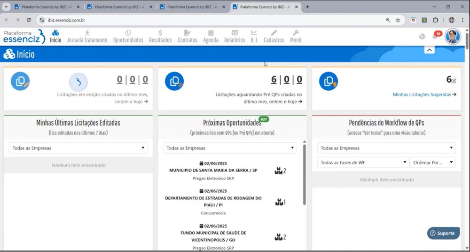Viewport: 470px width, 252px height.
Task: Click the globe icon in header
Action: 422,37
